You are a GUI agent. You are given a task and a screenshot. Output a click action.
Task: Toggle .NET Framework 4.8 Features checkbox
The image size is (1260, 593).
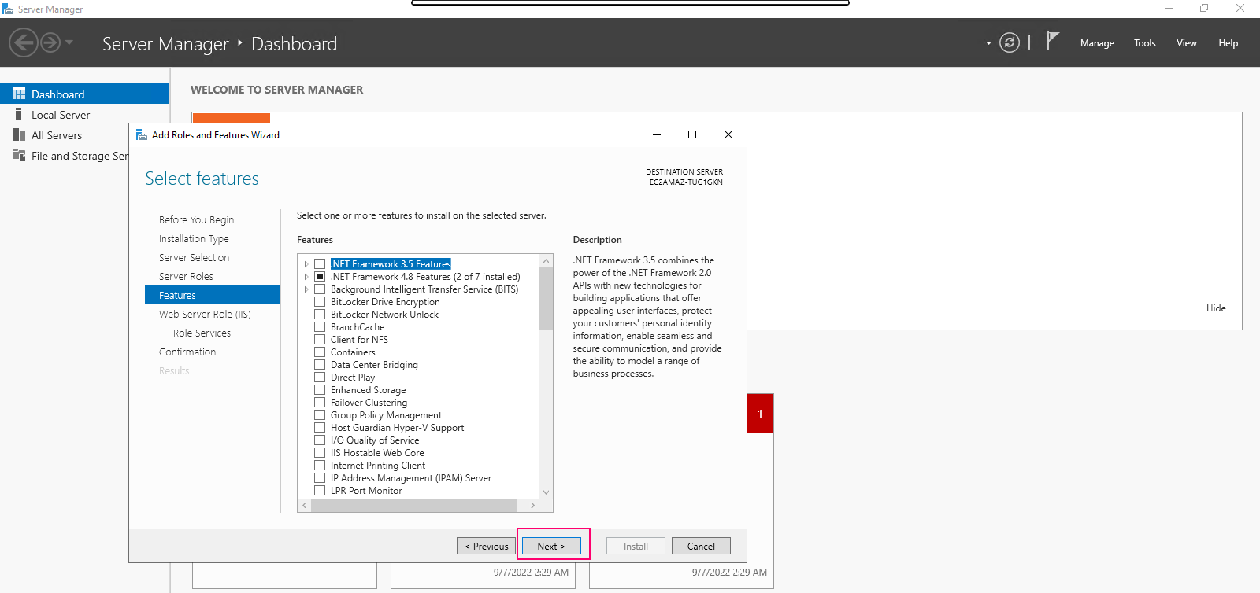coord(320,277)
